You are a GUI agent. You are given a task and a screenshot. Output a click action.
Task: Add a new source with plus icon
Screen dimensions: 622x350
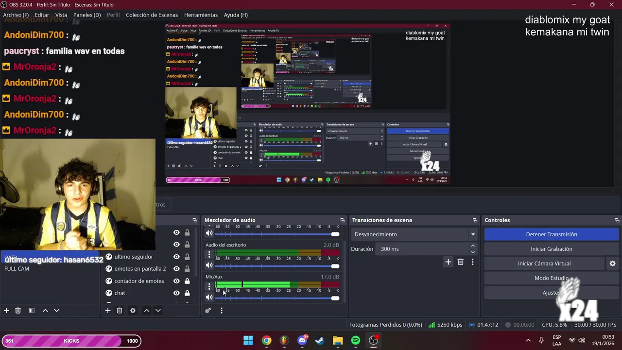(x=108, y=311)
